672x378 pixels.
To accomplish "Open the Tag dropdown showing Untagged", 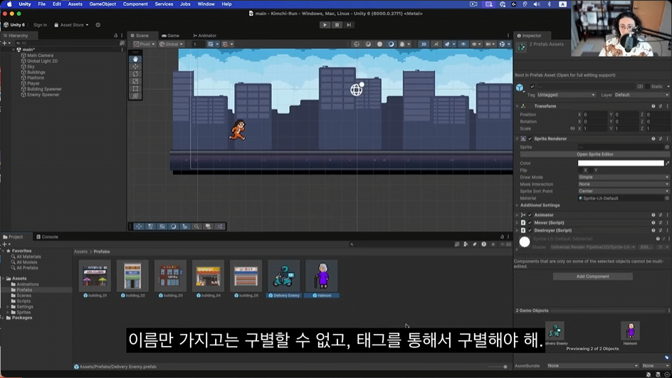I will (566, 95).
